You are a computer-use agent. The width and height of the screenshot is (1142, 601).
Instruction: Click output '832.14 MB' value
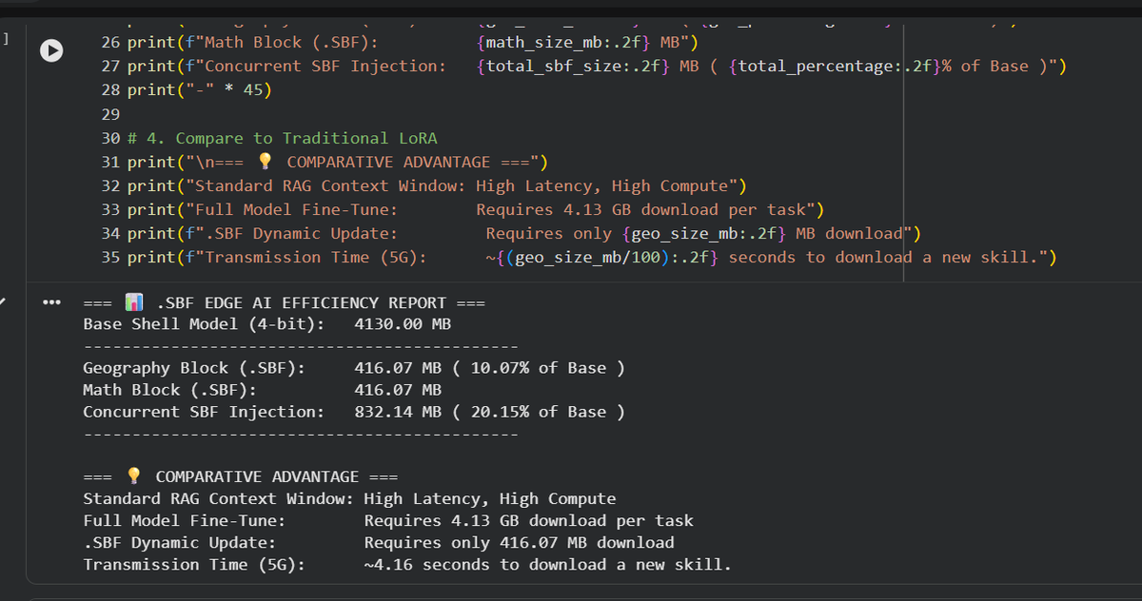[x=398, y=412]
